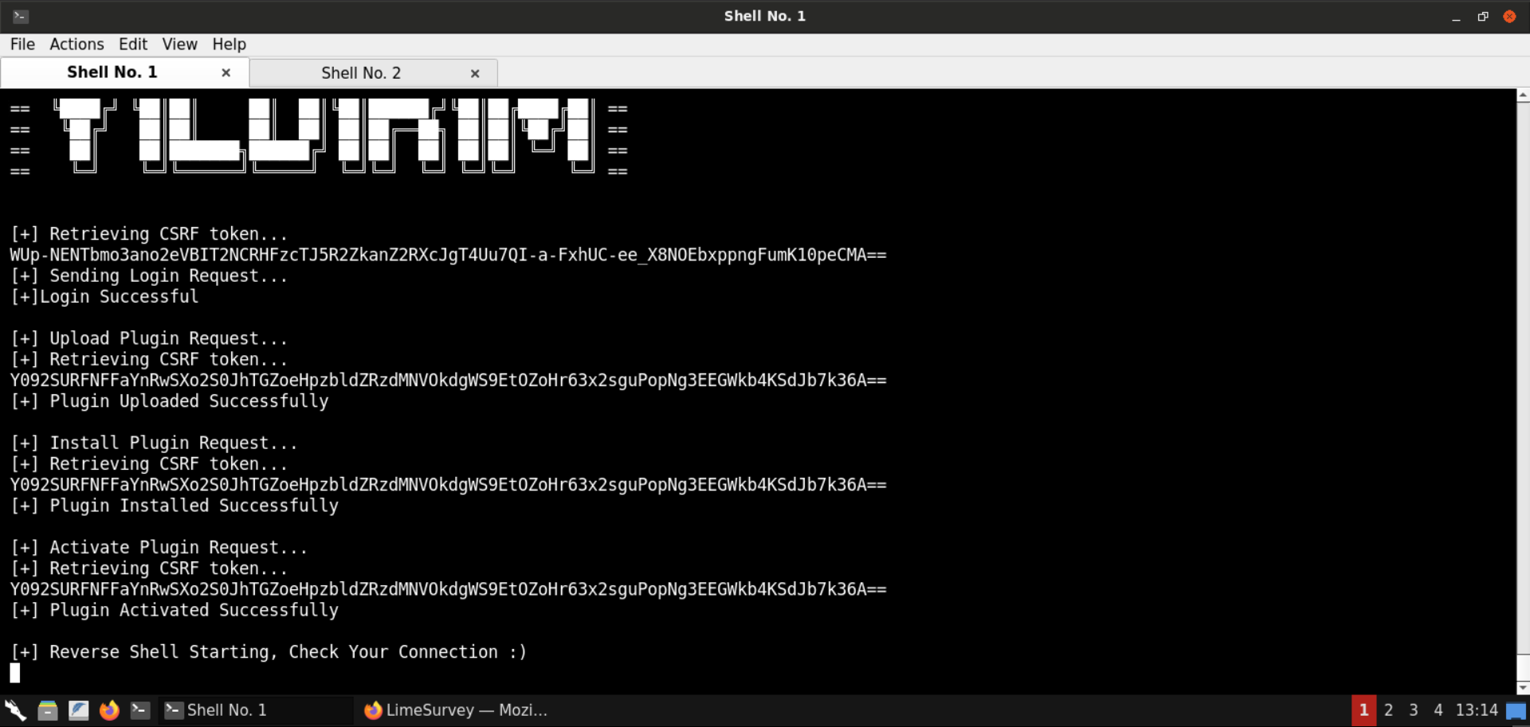Image resolution: width=1530 pixels, height=727 pixels.
Task: Switch to LimeSurvey Mozilla window in taskbar
Action: coord(455,710)
